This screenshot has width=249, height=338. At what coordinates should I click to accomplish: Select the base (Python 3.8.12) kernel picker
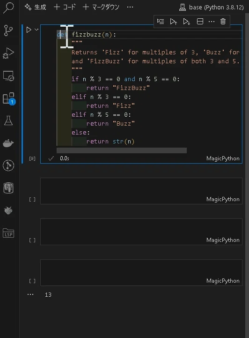point(212,8)
